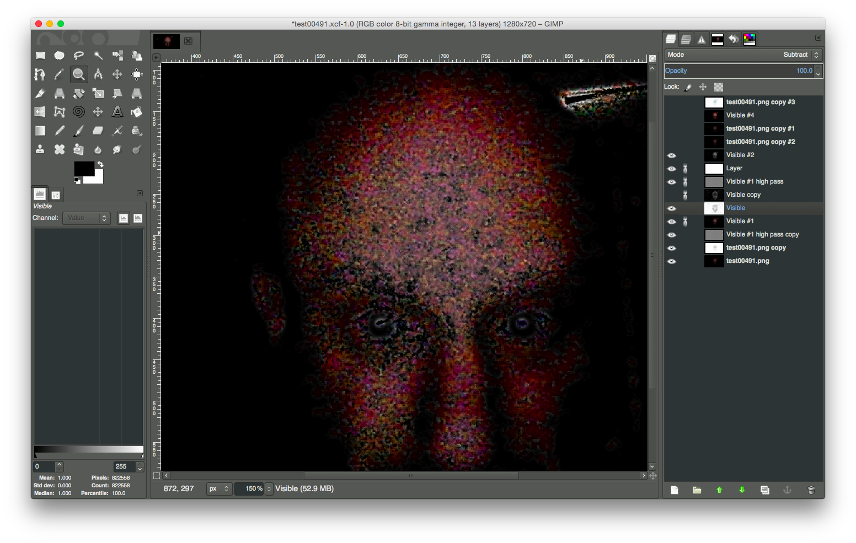The image size is (856, 543).
Task: Open the image menu triangle at ruler corner
Action: (156, 57)
